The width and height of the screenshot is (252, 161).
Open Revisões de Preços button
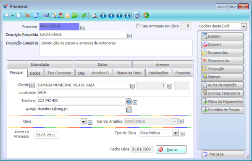point(223,110)
